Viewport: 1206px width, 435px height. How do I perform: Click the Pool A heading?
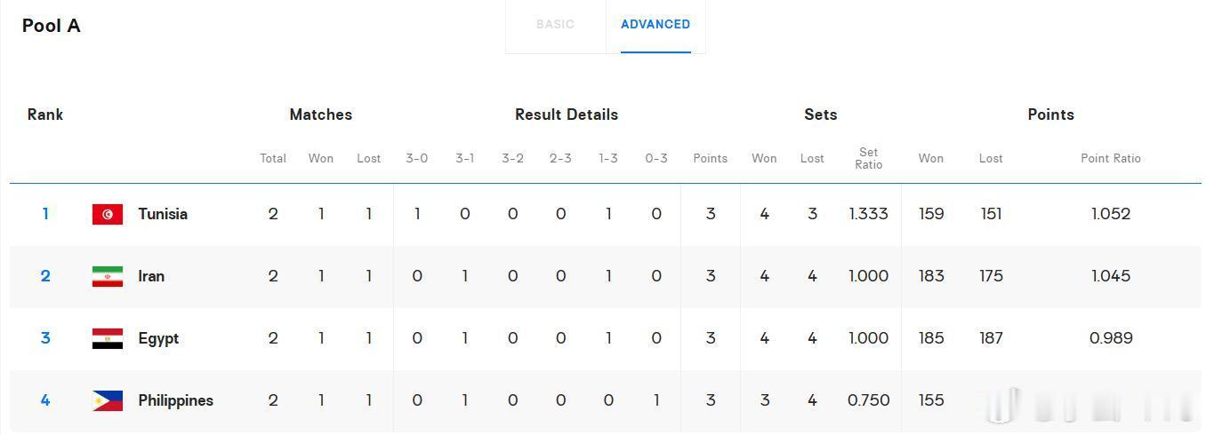52,26
